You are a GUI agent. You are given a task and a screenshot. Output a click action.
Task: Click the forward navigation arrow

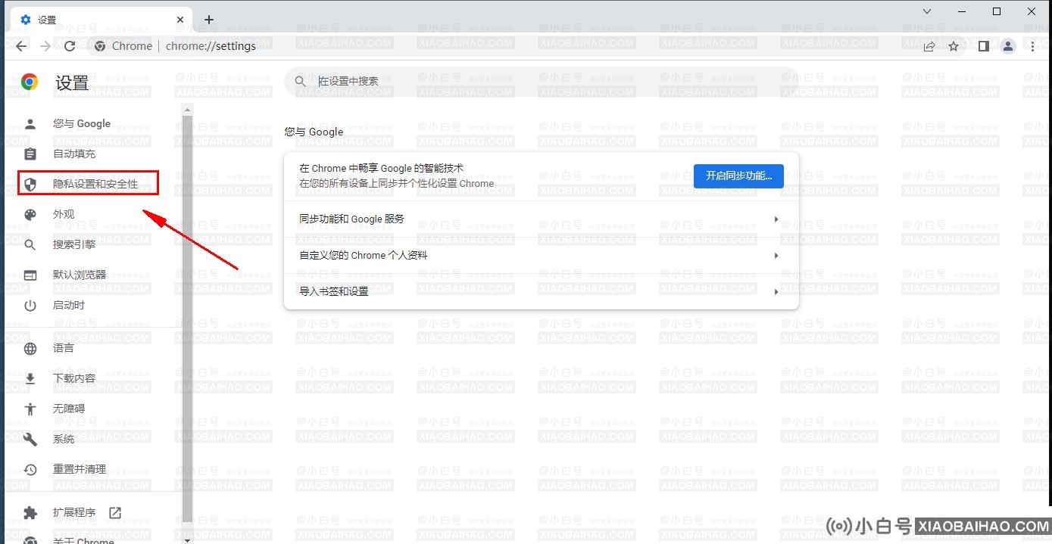click(x=45, y=46)
